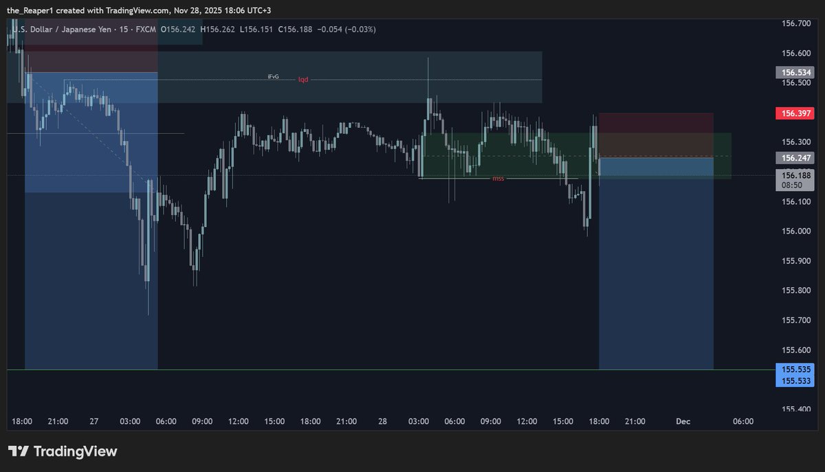The image size is (825, 472).
Task: Click the 28 date label on time axis
Action: point(382,421)
